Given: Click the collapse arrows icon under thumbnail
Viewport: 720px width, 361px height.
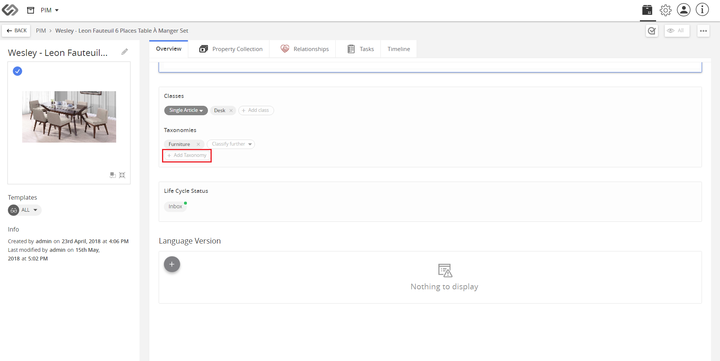Looking at the screenshot, I should [x=122, y=175].
